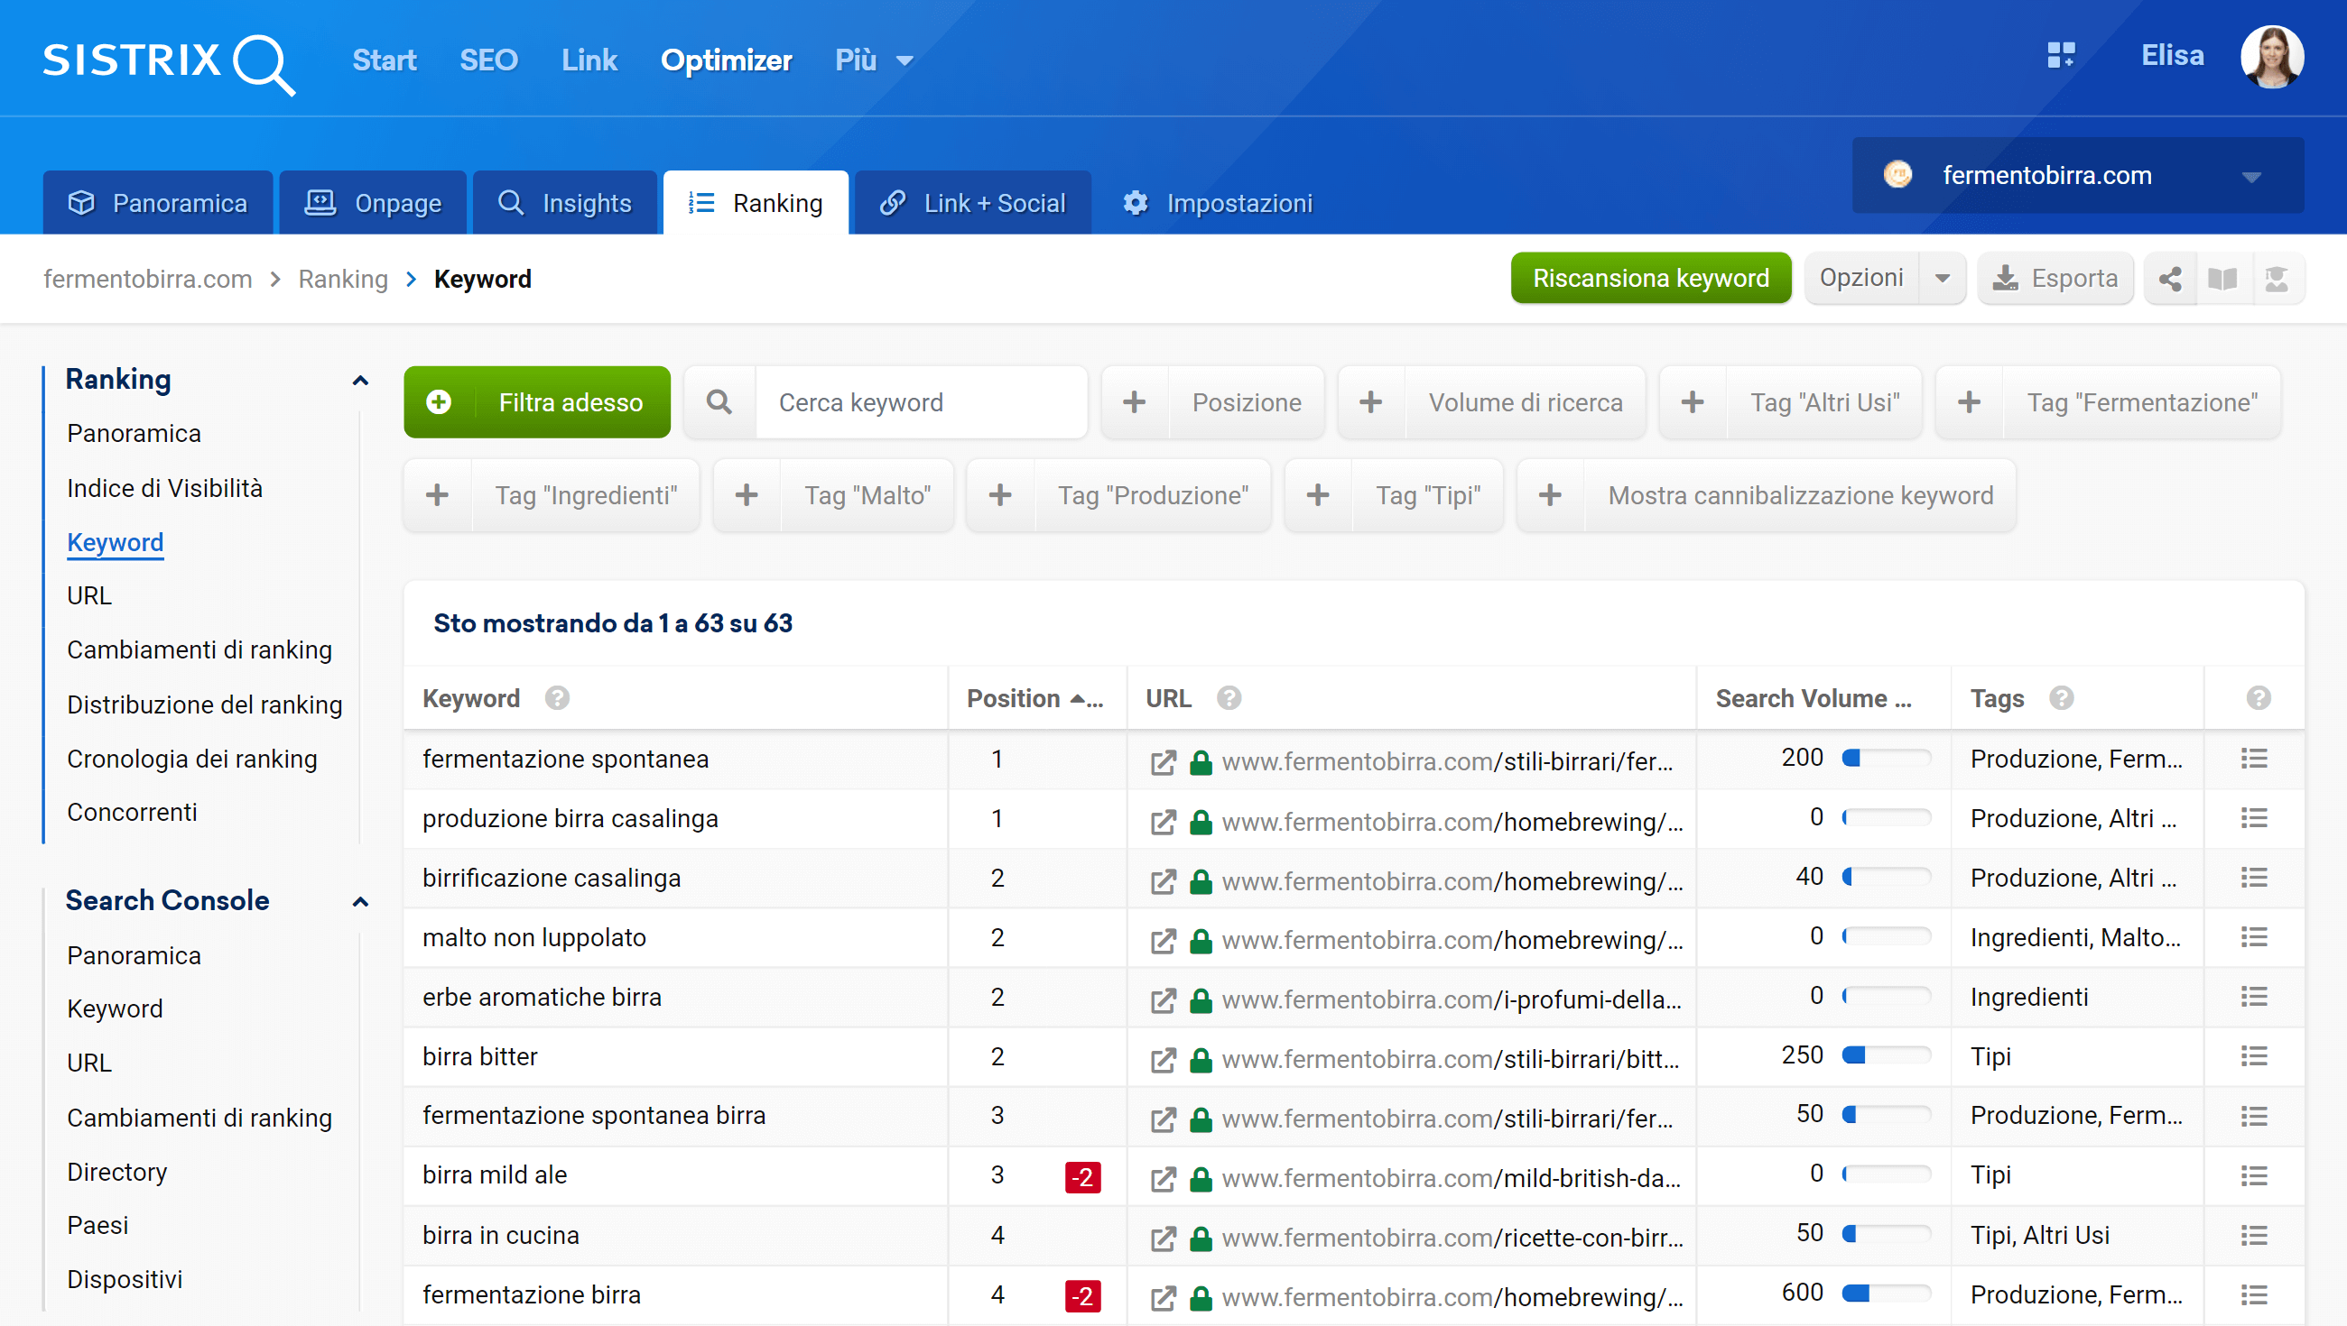Switch to the Link + Social tab

point(973,203)
